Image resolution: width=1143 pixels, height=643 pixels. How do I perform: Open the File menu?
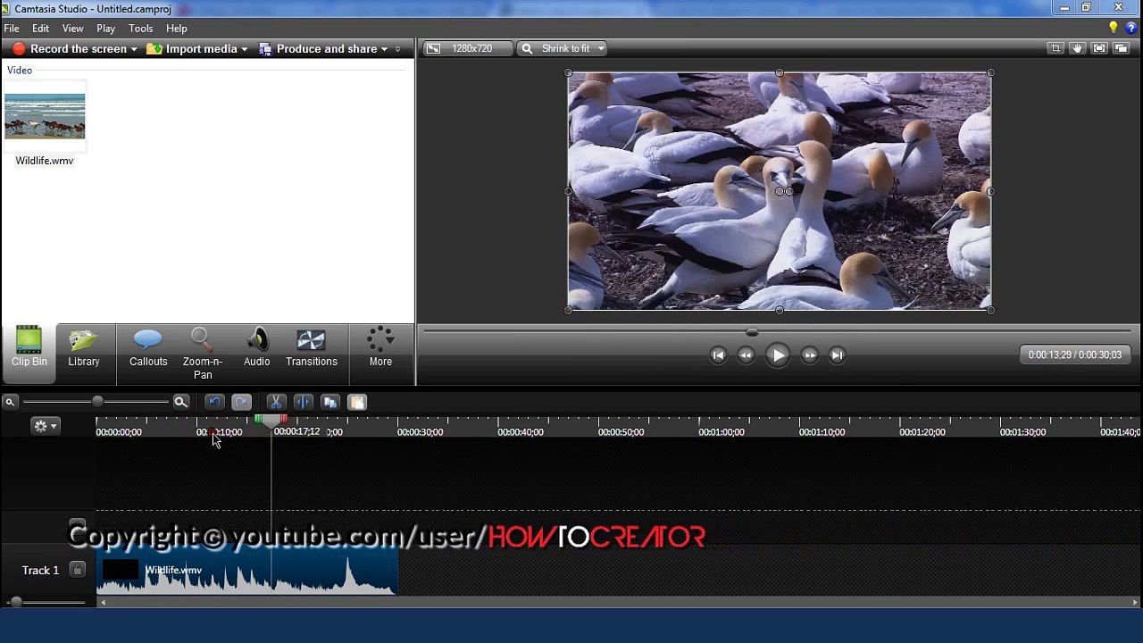pos(12,29)
